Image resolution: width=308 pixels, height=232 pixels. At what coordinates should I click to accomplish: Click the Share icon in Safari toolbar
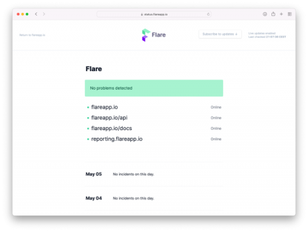tap(273, 14)
